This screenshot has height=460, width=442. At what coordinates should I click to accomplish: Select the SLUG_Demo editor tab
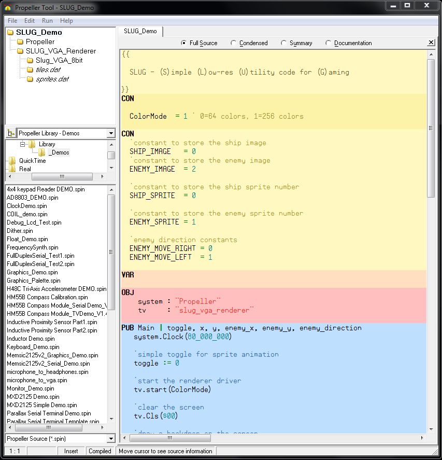point(139,31)
